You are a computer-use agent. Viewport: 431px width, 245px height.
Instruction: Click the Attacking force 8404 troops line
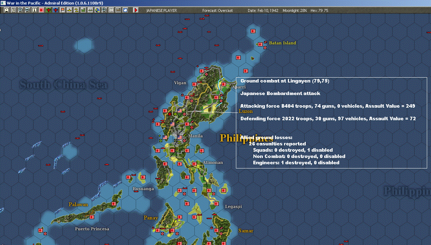(x=328, y=106)
